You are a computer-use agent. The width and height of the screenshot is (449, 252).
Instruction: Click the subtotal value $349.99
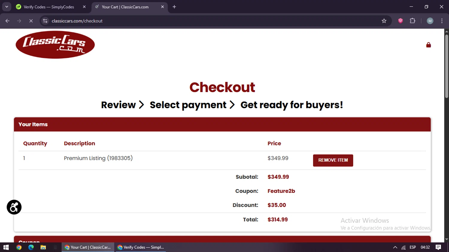click(278, 177)
